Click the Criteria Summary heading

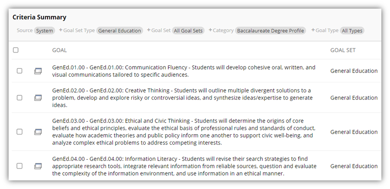click(39, 17)
